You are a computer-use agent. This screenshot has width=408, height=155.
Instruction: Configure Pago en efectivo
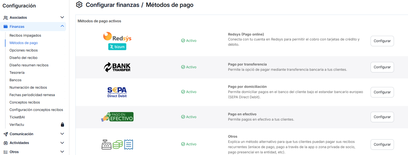382,117
